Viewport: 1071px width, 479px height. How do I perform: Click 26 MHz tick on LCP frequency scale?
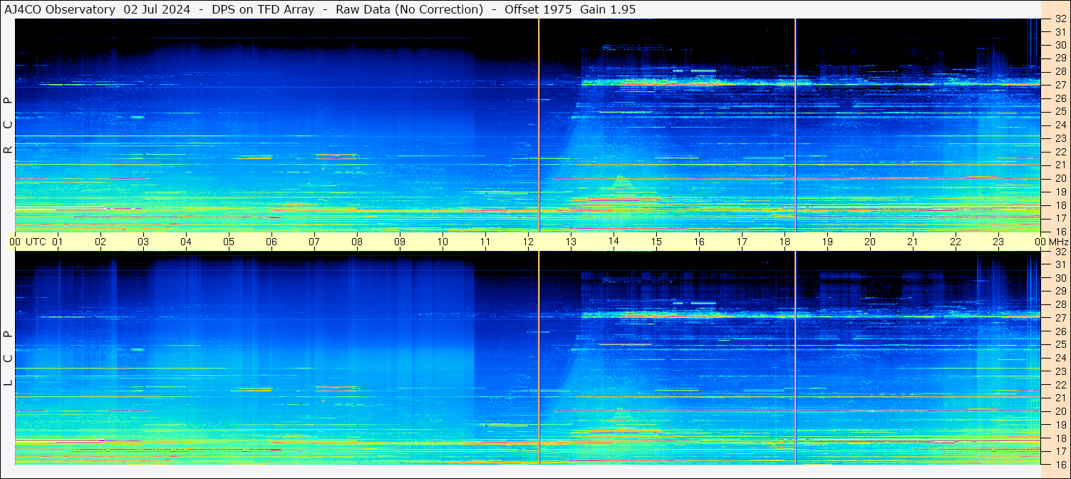pos(1060,331)
